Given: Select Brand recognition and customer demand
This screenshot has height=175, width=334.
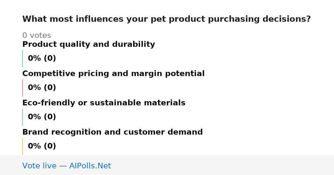Looking at the screenshot, I should click(112, 132).
